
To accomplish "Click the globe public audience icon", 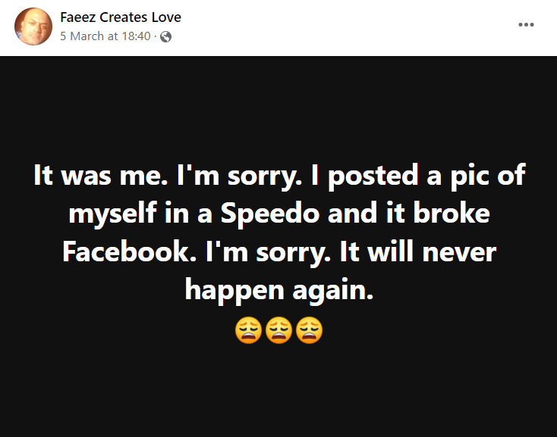I will tap(166, 36).
